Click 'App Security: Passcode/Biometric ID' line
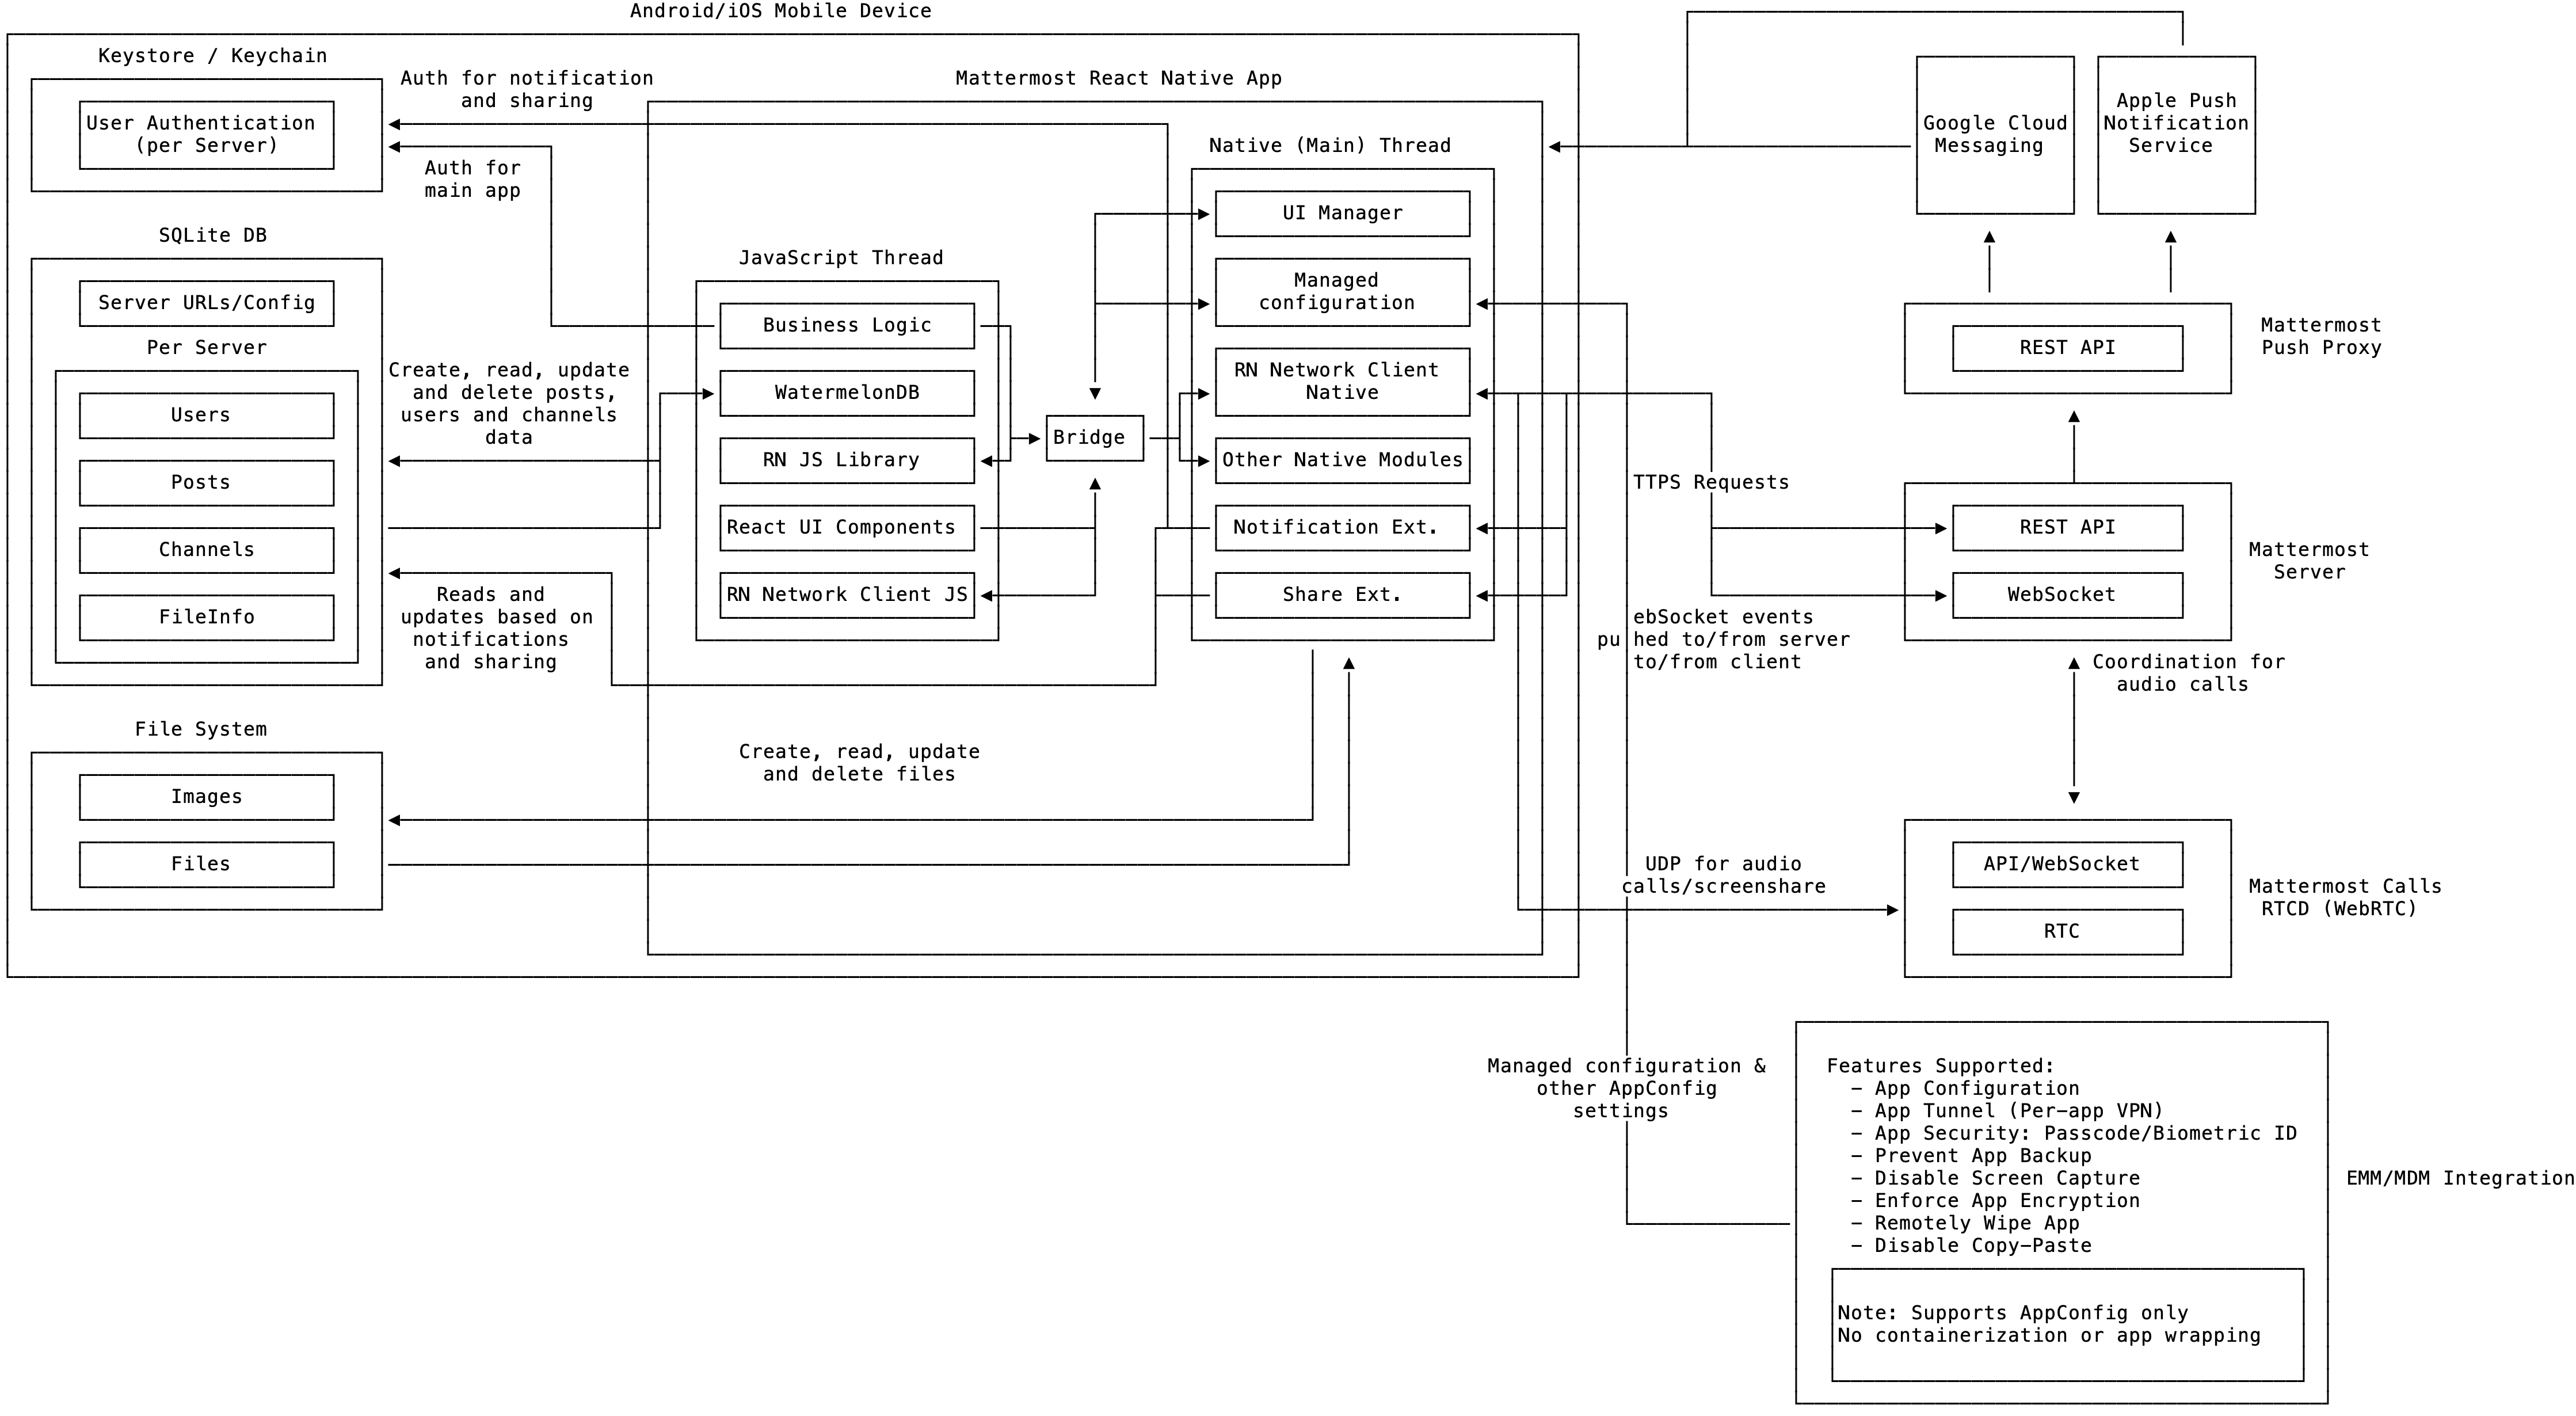 [x=2074, y=1134]
